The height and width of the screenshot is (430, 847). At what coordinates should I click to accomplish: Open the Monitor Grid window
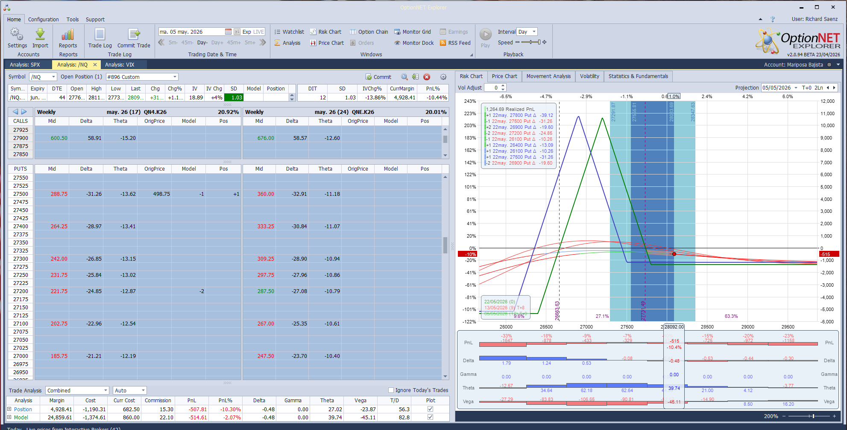413,32
